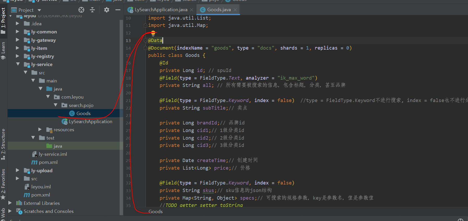
Task: Click the locate/scroll-from-source target icon
Action: pyautogui.click(x=81, y=10)
